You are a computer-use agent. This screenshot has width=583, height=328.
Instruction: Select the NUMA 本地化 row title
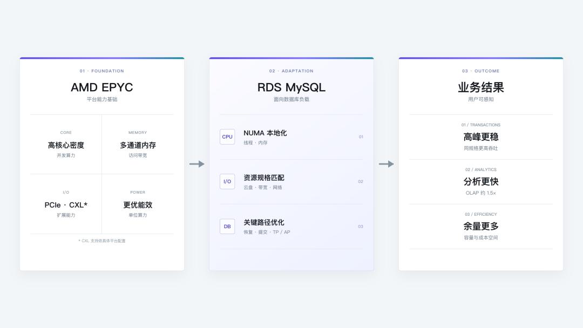pyautogui.click(x=265, y=133)
